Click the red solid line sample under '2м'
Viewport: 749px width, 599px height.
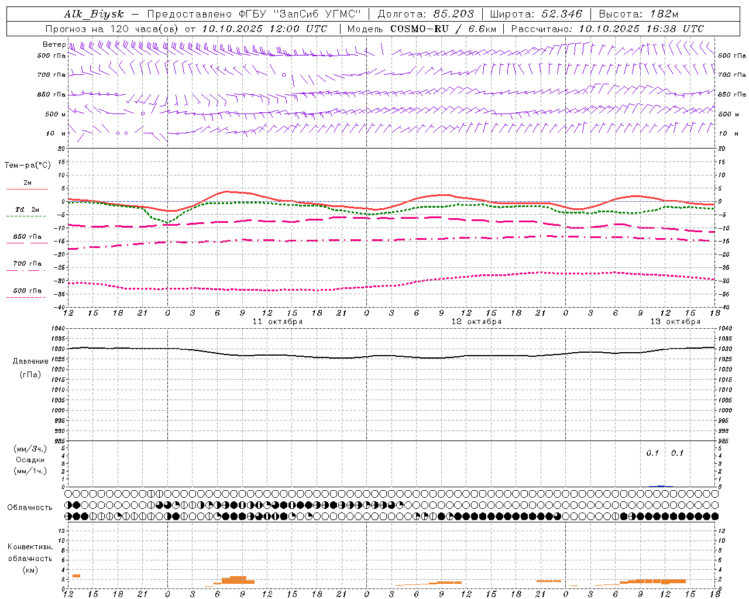click(27, 189)
